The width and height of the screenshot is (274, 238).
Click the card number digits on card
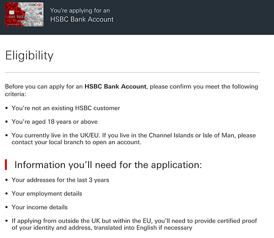pyautogui.click(x=24, y=17)
